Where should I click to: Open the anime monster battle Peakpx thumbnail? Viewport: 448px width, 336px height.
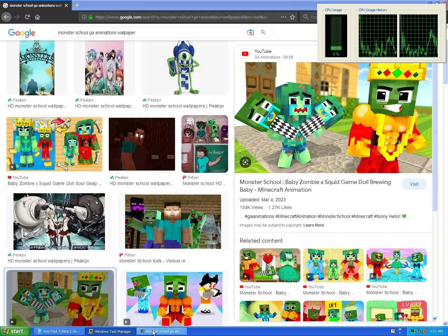coord(59,221)
